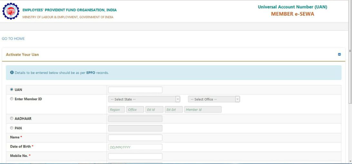Select the UAN radio button
Viewport: 352px width, 164px height.
(12, 90)
